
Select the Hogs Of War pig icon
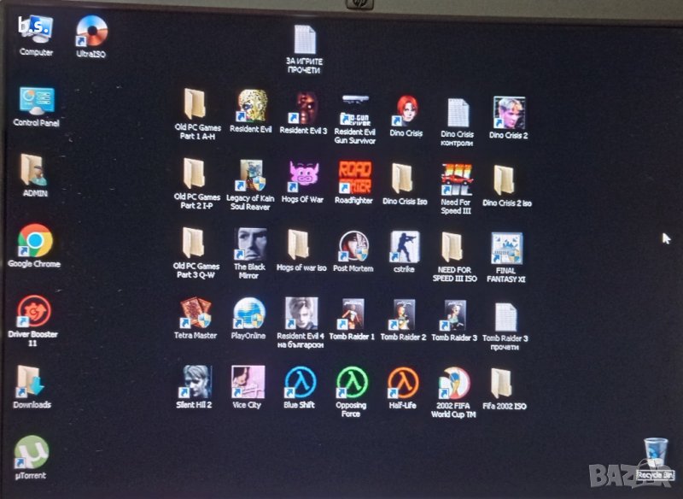tap(302, 177)
